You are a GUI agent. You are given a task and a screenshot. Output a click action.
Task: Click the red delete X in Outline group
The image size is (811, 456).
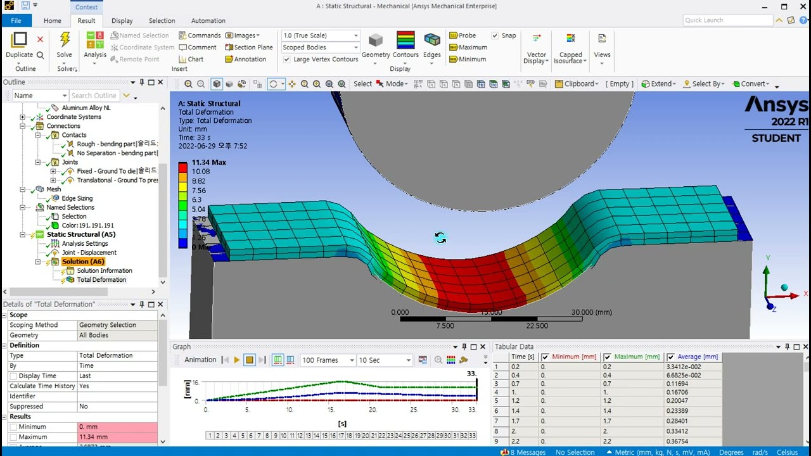click(x=40, y=39)
